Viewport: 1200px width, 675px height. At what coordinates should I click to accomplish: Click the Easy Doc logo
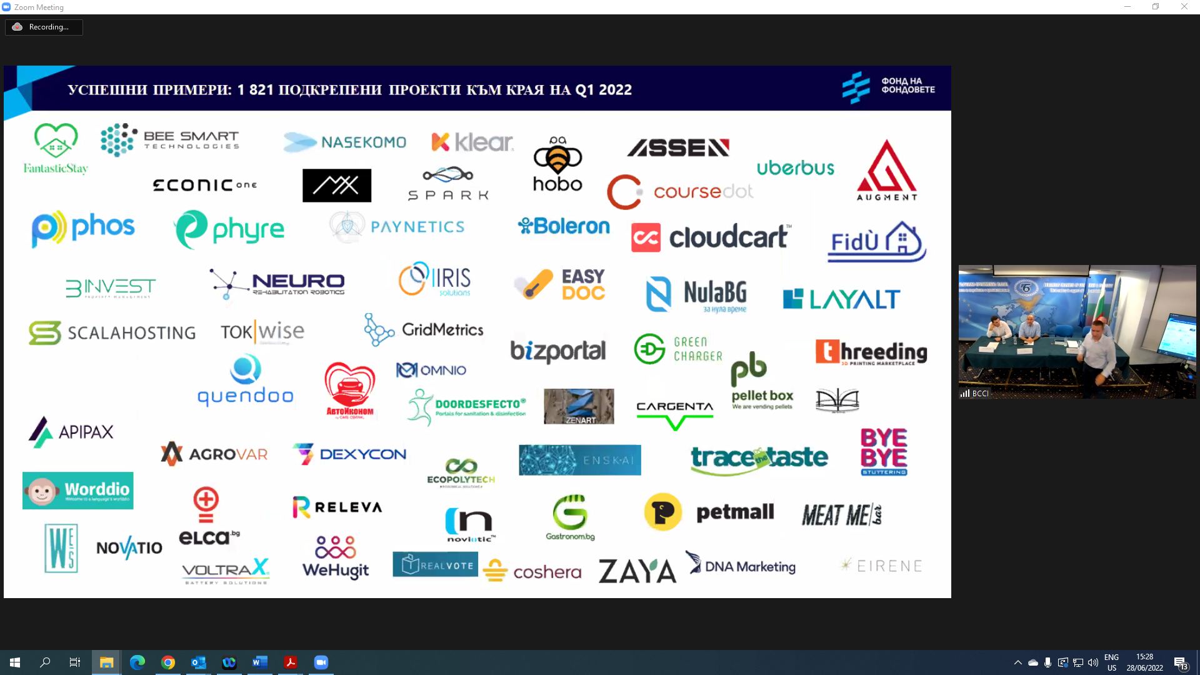click(x=559, y=284)
